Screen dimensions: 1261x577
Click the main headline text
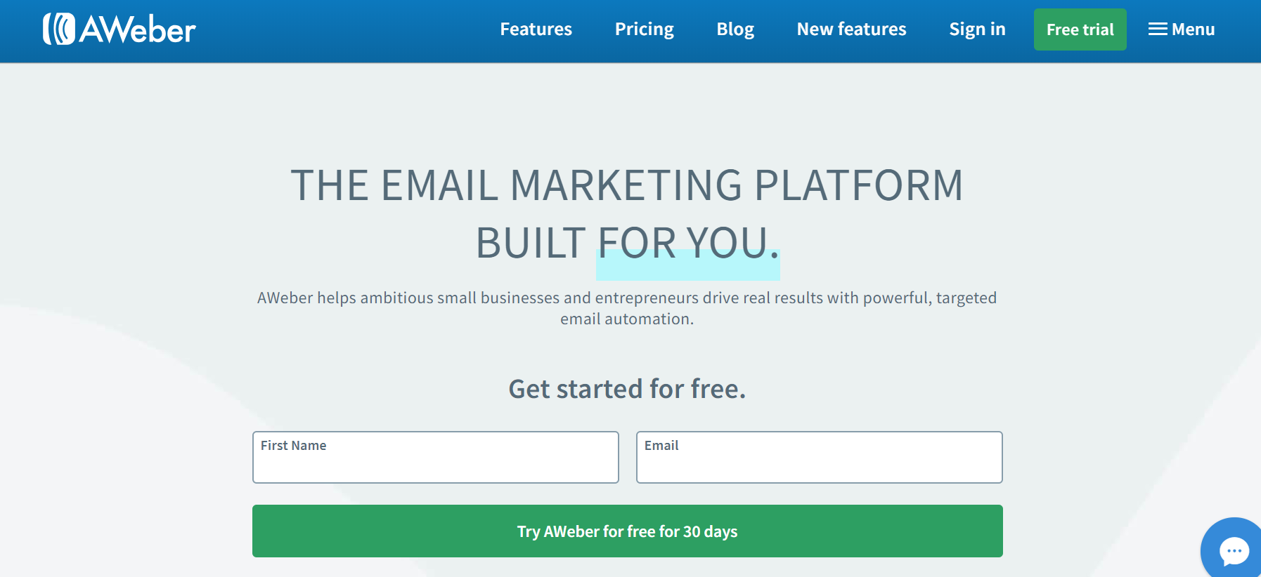[x=628, y=214]
